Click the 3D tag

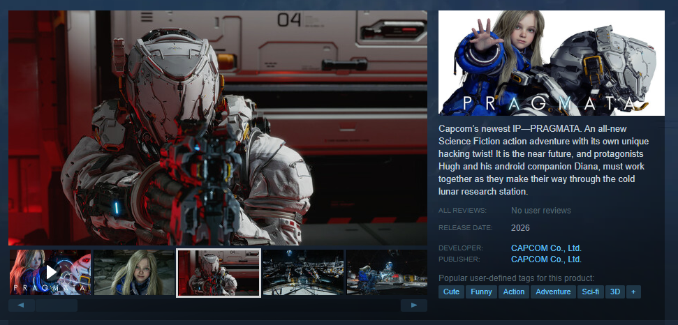[x=615, y=292]
